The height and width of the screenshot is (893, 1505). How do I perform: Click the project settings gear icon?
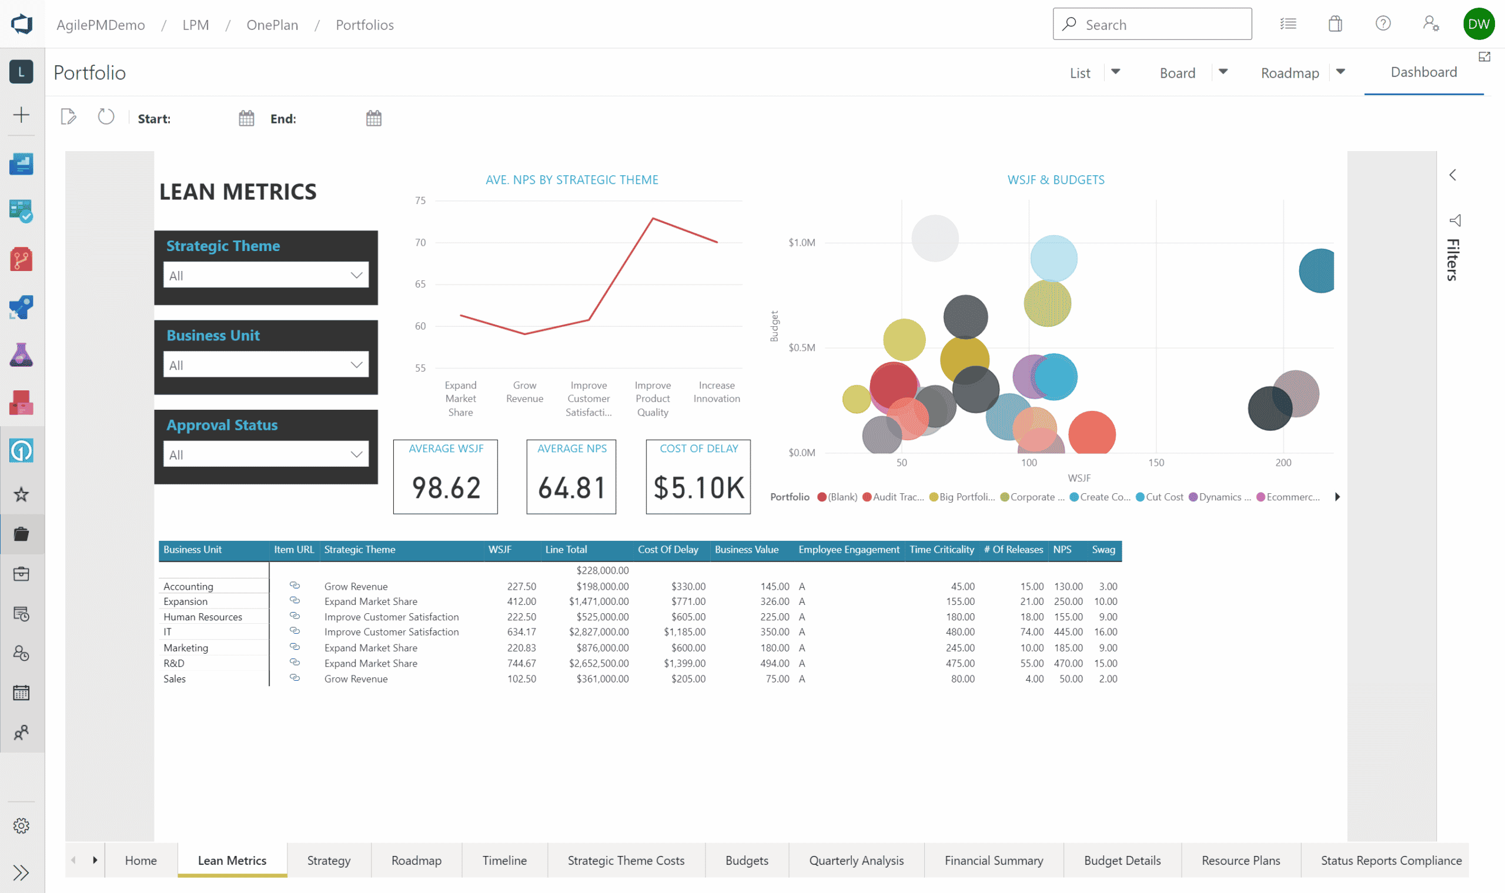(x=21, y=825)
